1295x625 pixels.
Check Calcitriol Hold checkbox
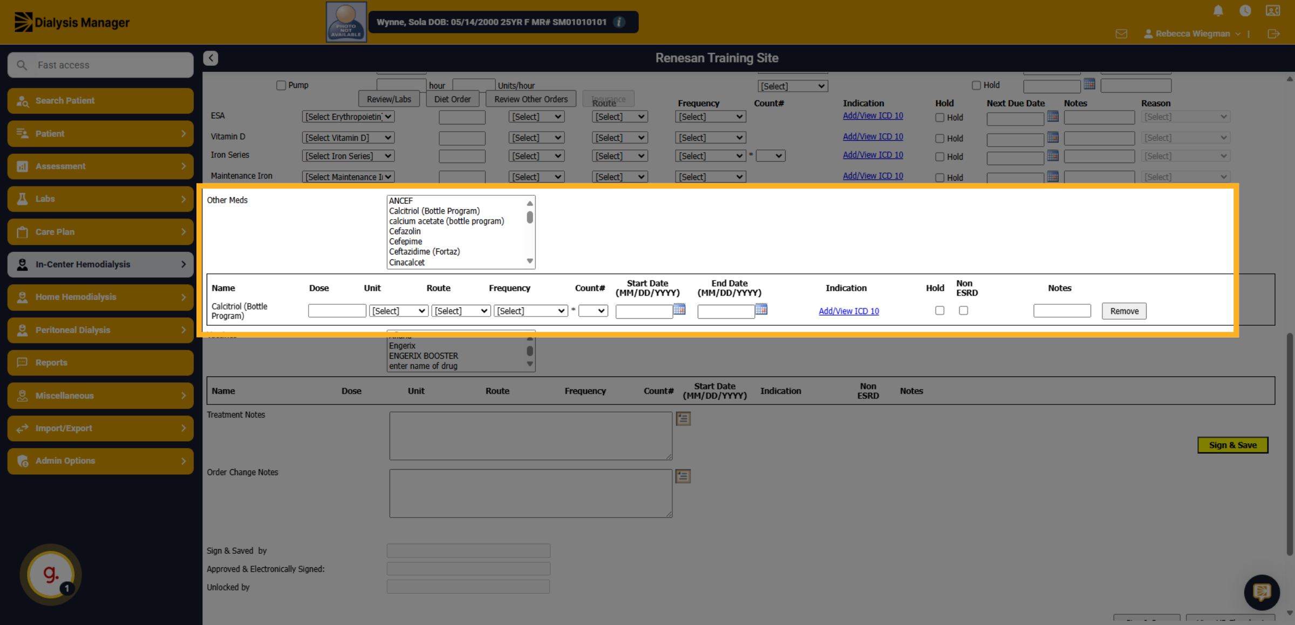[x=940, y=311]
